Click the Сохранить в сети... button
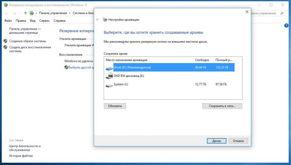This screenshot has height=165, width=291. [x=222, y=106]
